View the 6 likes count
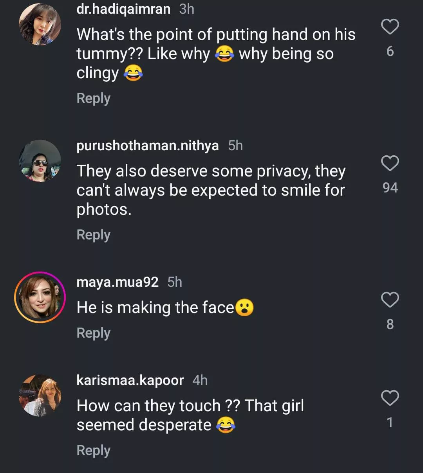 coord(390,51)
